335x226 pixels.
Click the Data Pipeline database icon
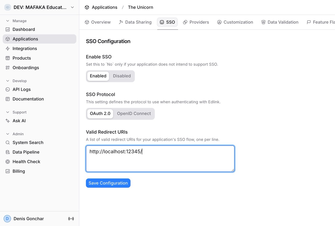click(8, 152)
